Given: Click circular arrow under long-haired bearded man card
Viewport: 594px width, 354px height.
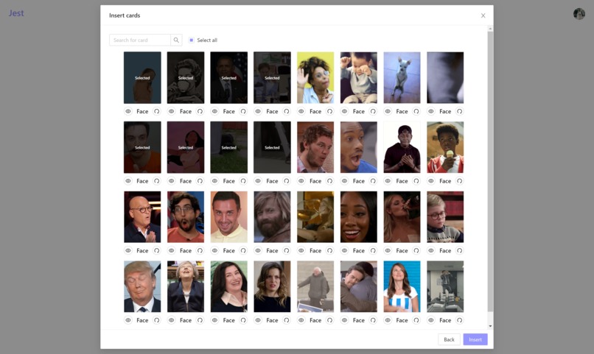Looking at the screenshot, I should (x=287, y=250).
